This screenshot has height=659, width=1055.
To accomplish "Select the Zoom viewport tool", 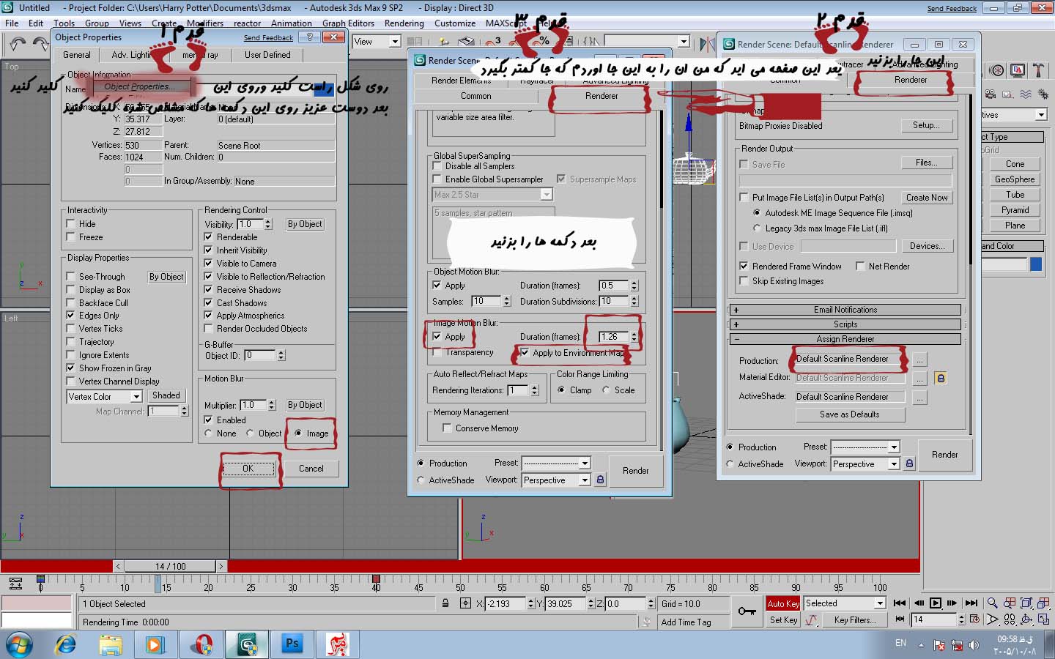I will (992, 603).
